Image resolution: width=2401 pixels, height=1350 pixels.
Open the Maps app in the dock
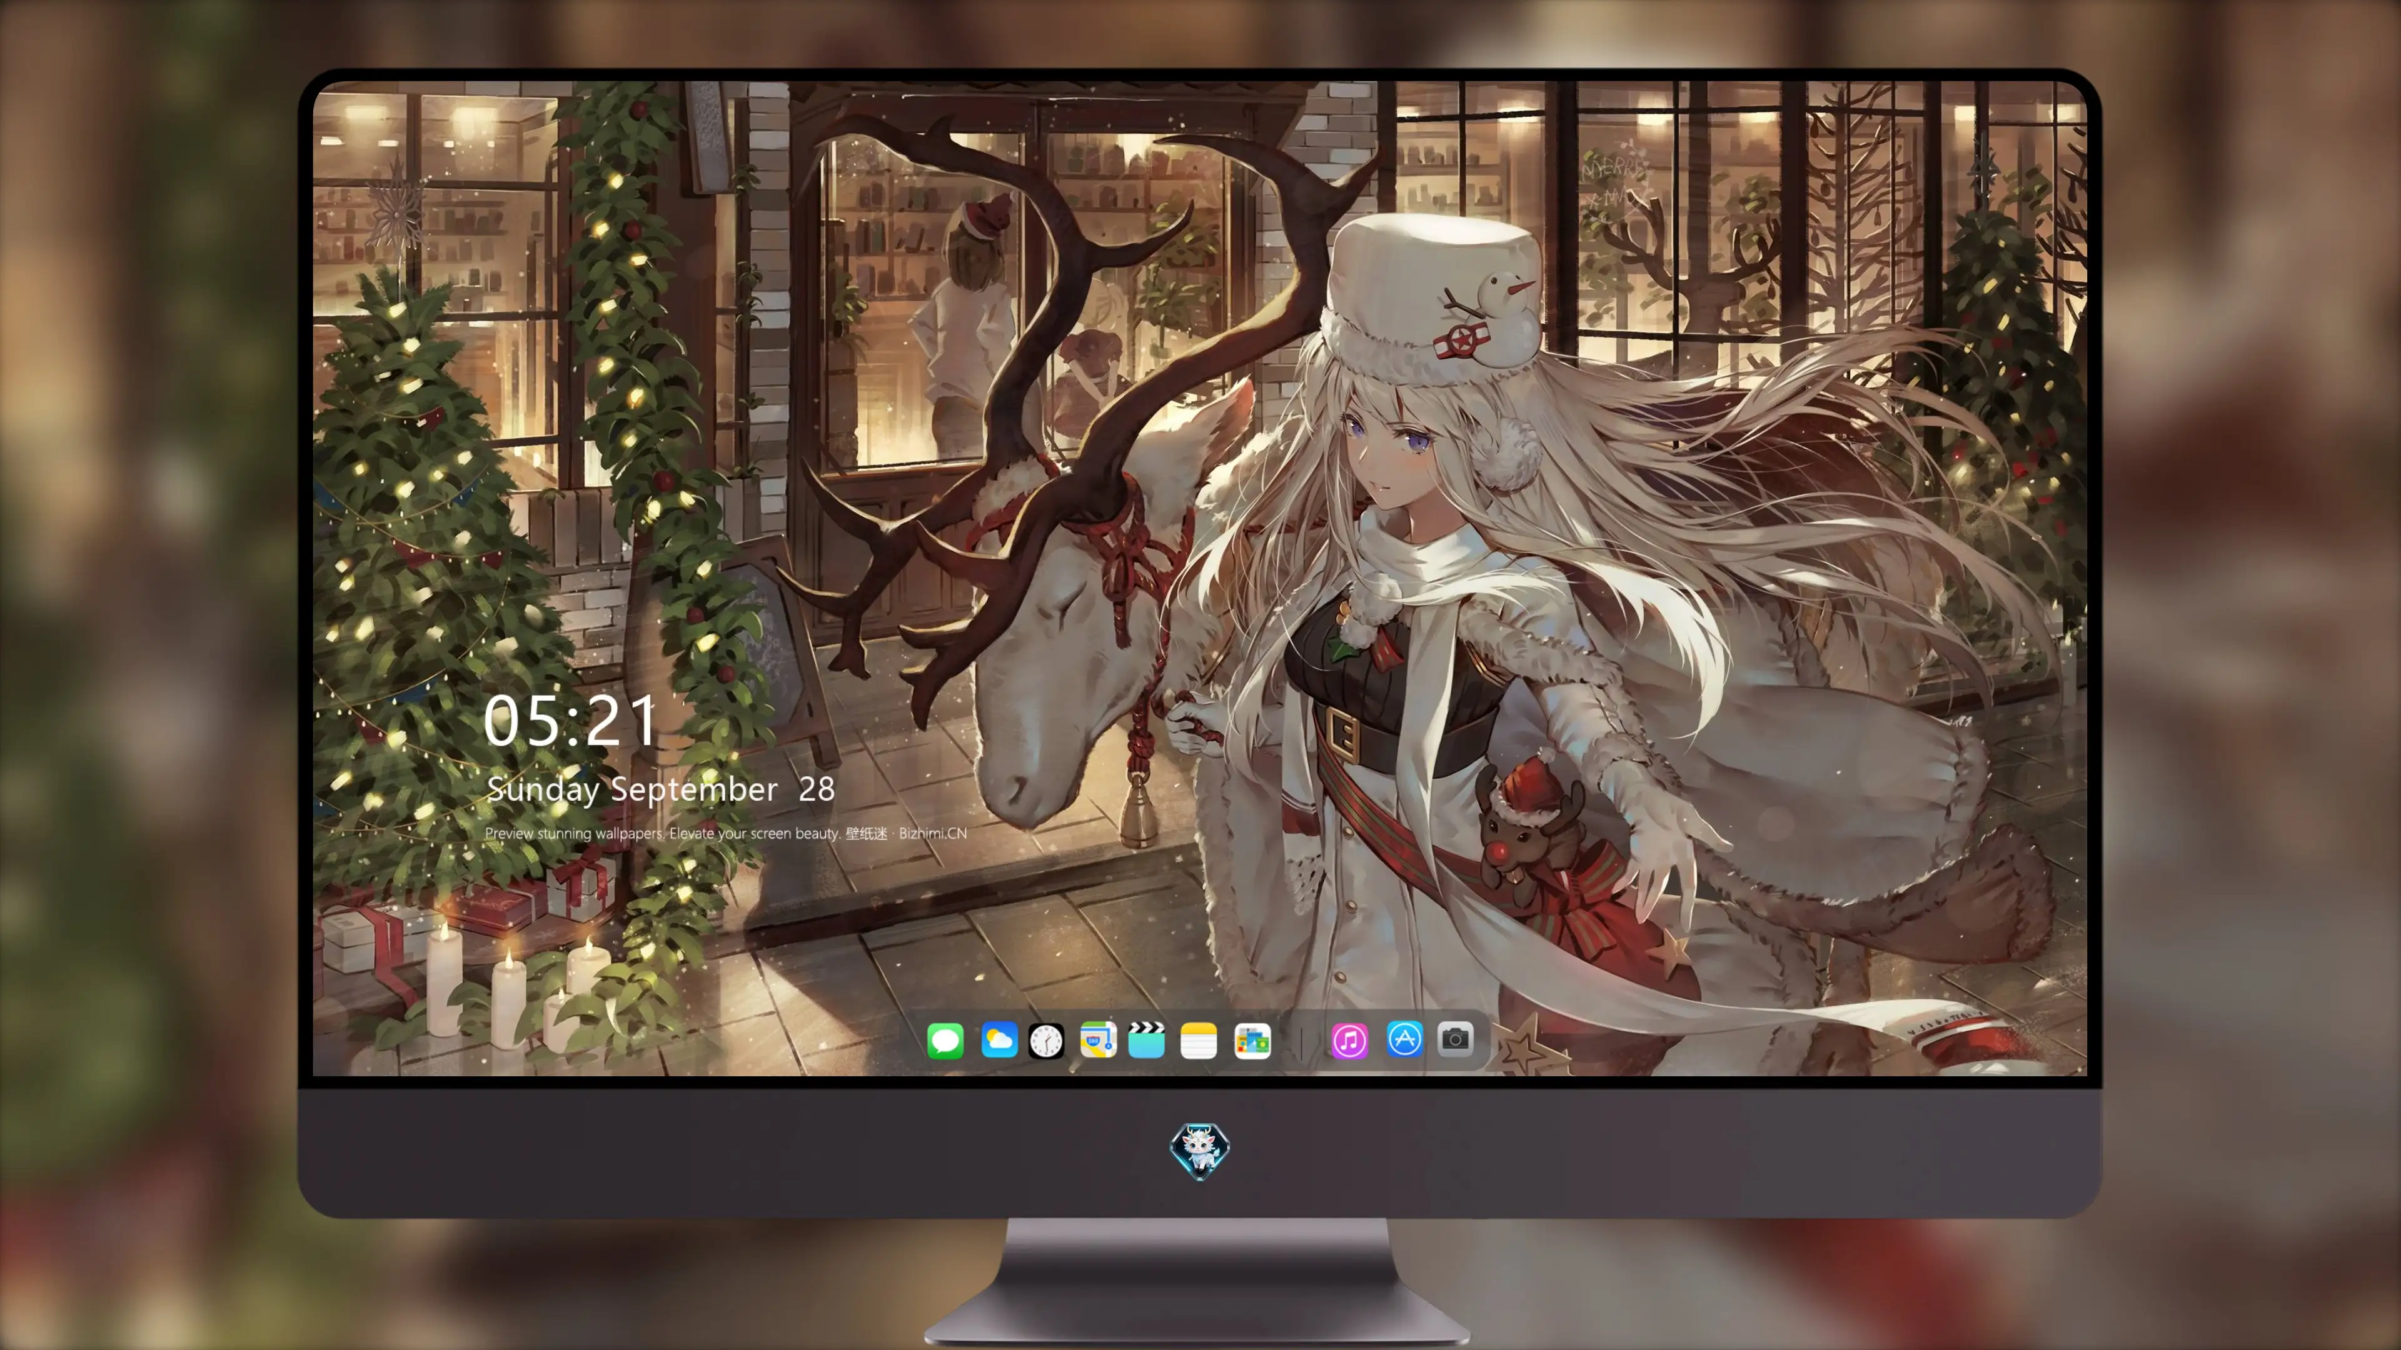click(1098, 1040)
